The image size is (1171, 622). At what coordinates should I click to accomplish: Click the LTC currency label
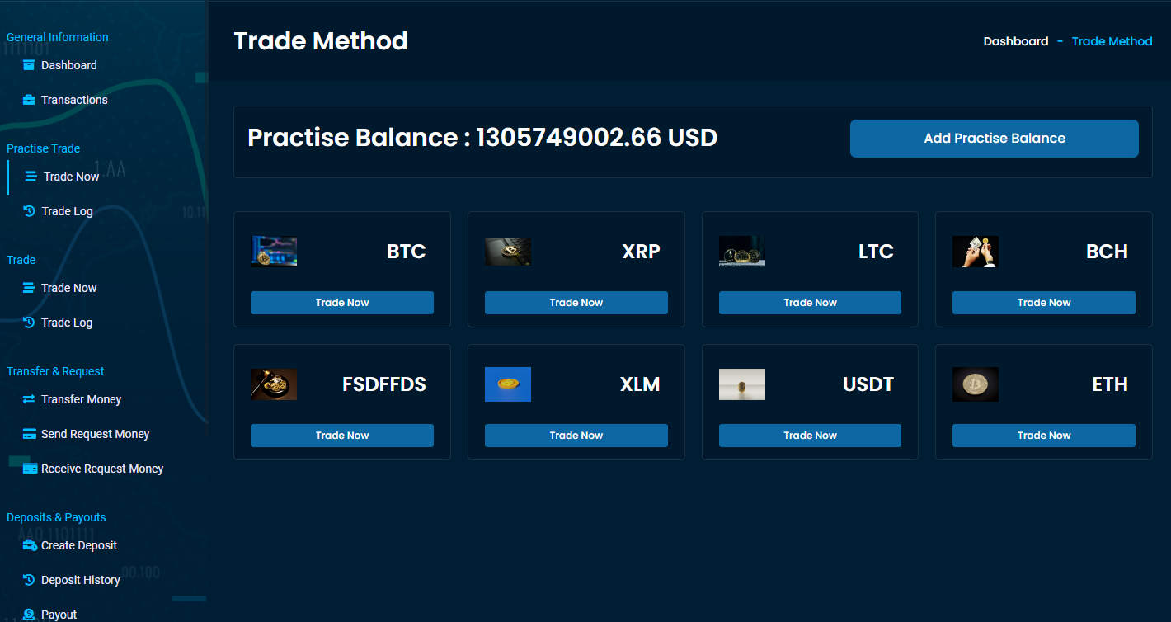pyautogui.click(x=876, y=252)
